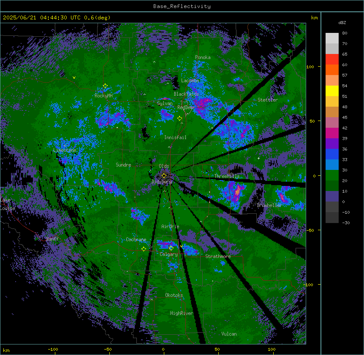
Task: Select the radar site diamond between Olds and Didsbury
Action: [164, 176]
